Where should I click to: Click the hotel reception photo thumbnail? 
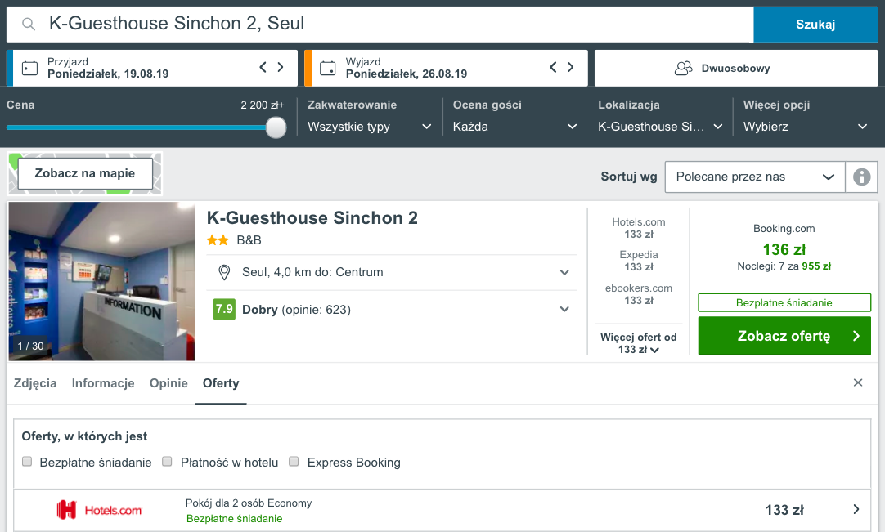pyautogui.click(x=102, y=281)
